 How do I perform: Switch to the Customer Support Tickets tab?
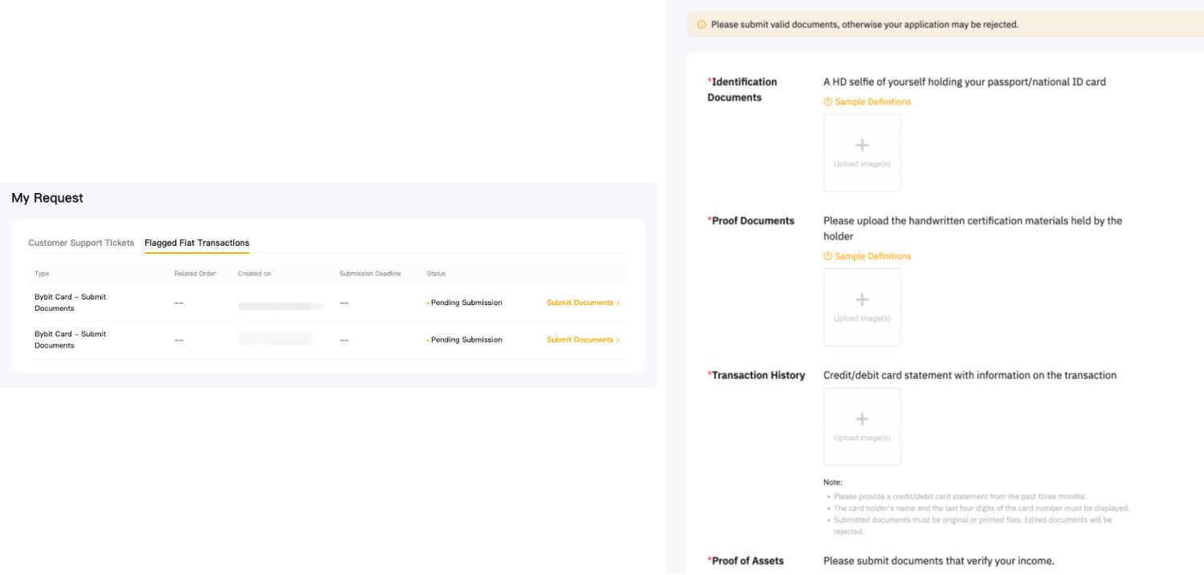[x=81, y=243]
